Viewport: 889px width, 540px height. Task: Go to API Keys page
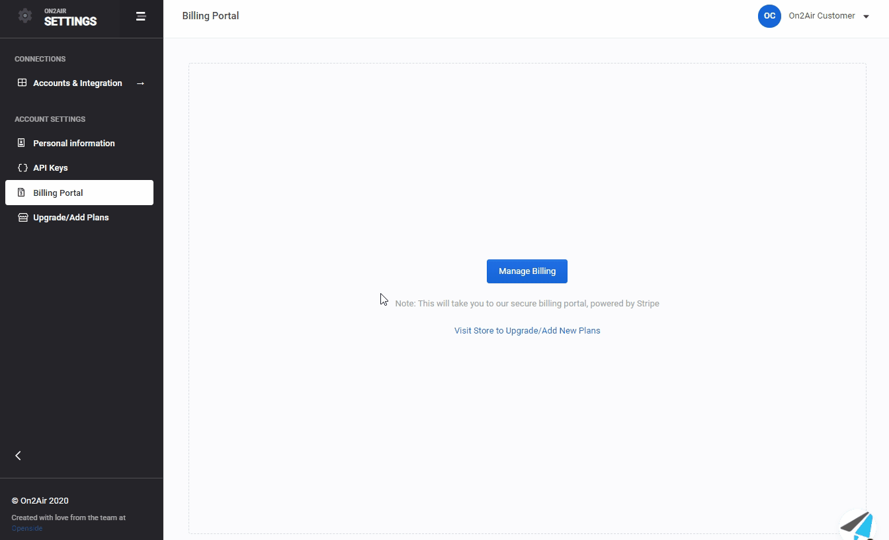50,167
